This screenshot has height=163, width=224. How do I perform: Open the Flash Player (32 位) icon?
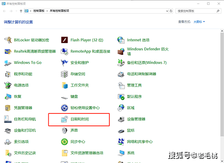tap(65, 40)
